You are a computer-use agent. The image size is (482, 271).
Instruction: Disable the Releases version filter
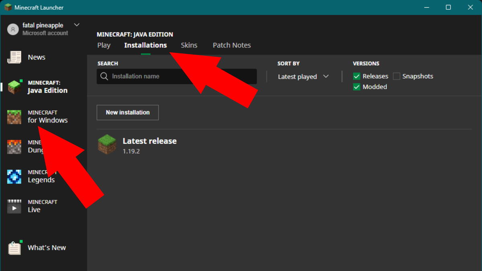point(356,76)
